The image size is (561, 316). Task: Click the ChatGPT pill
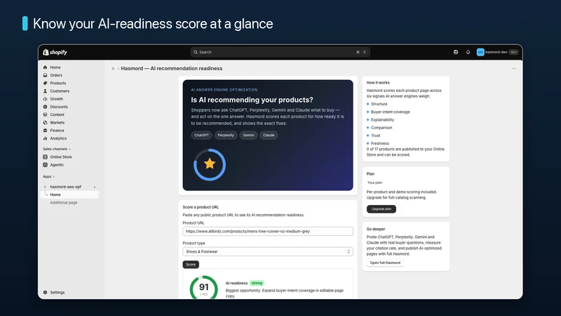tap(201, 135)
